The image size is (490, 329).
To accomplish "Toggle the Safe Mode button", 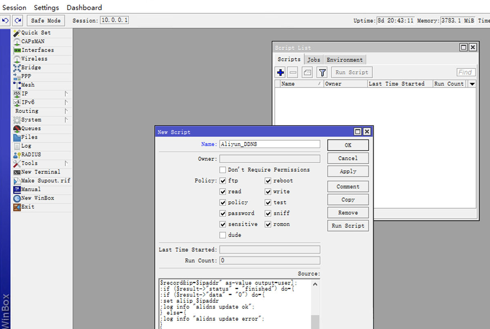I will pyautogui.click(x=46, y=20).
